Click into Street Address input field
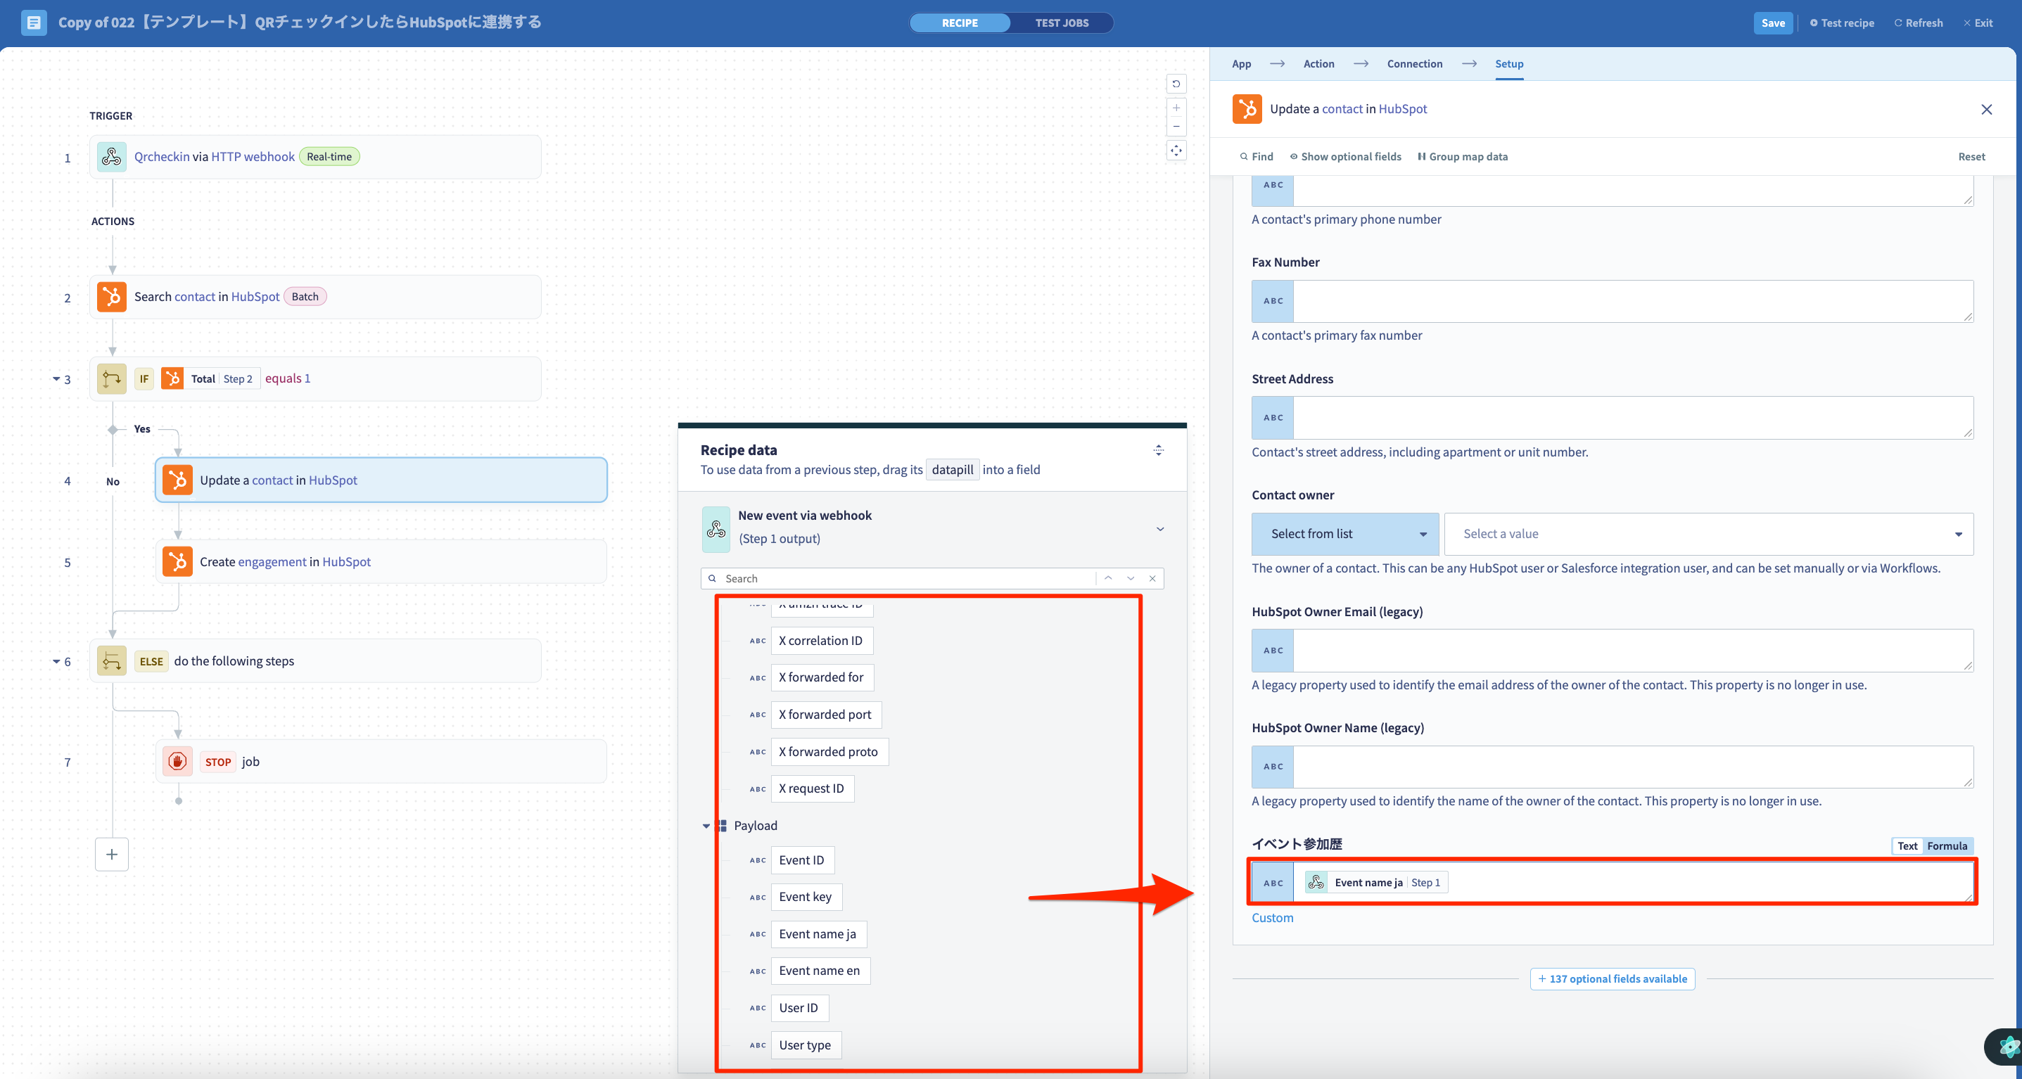 [1633, 418]
